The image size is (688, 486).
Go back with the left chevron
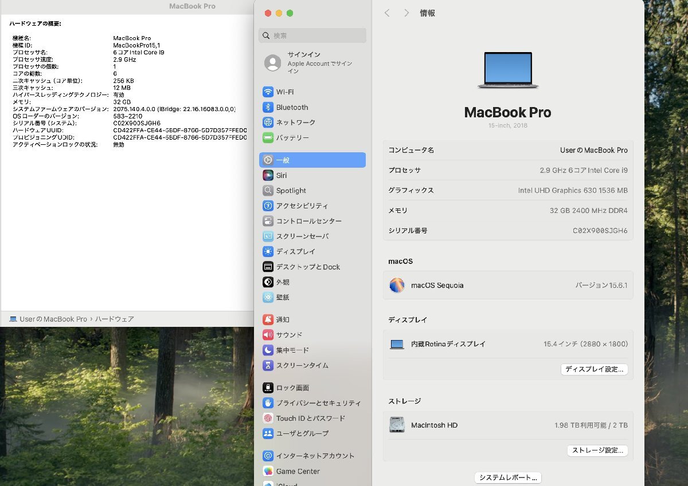tap(387, 13)
